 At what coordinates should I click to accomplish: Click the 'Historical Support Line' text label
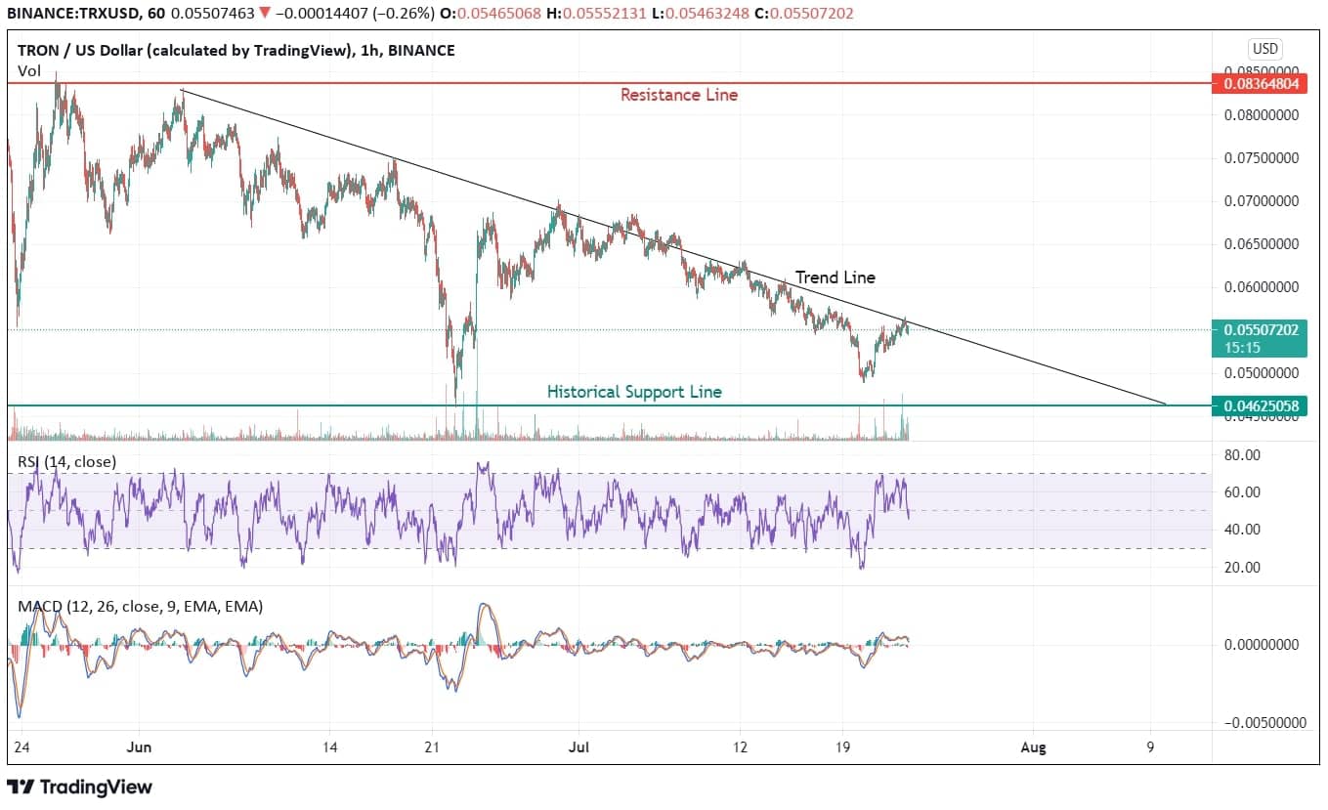click(634, 392)
